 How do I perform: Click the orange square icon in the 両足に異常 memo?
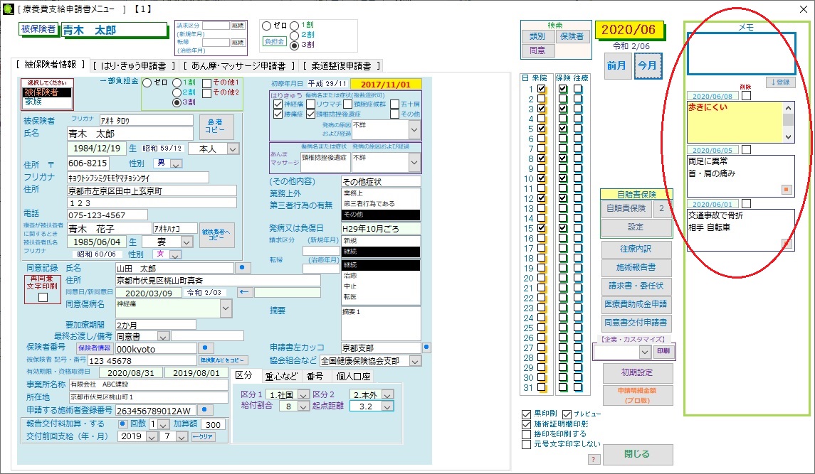pos(786,190)
